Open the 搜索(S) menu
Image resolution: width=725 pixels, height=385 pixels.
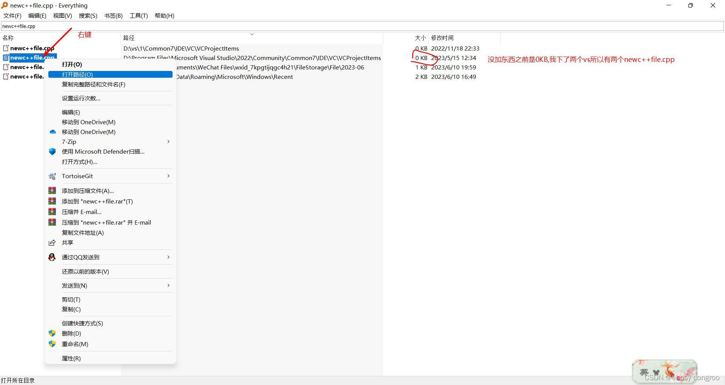click(x=88, y=15)
